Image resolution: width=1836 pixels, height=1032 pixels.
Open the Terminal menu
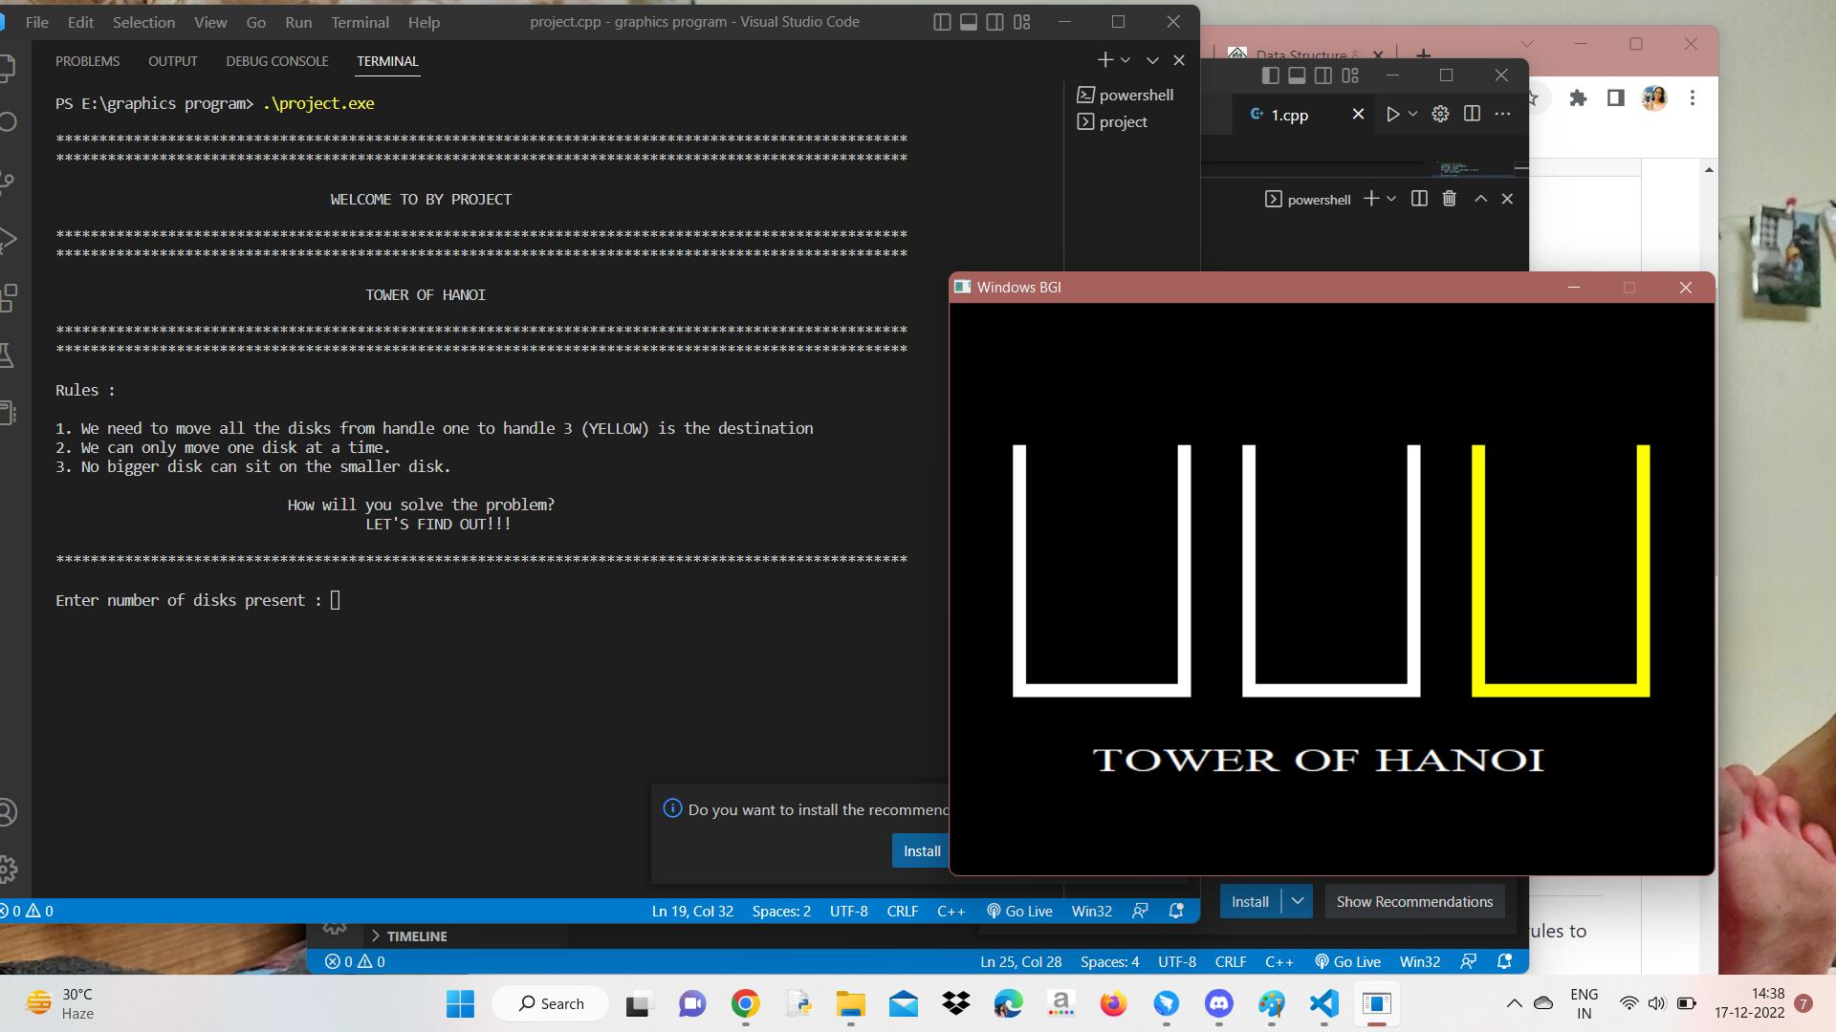point(360,21)
